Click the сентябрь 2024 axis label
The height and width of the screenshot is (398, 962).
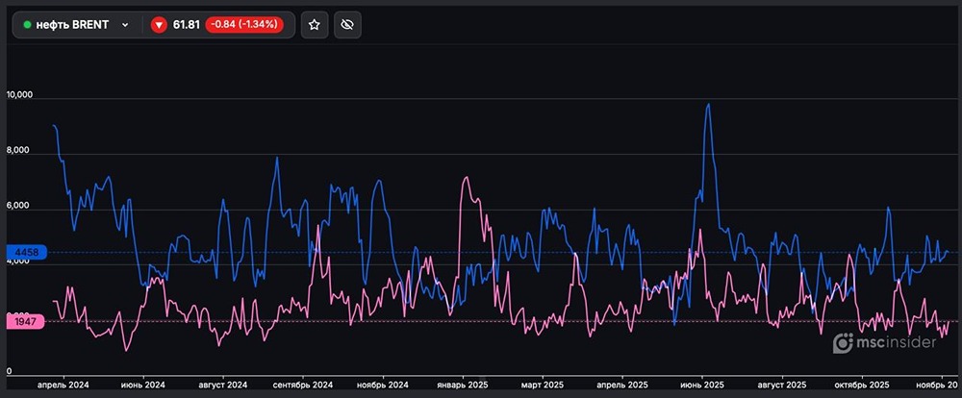(x=303, y=385)
